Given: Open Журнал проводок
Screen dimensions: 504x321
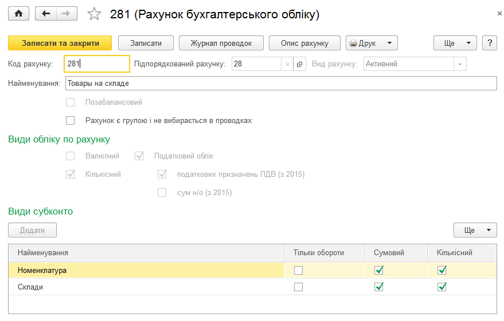Looking at the screenshot, I should [x=221, y=43].
